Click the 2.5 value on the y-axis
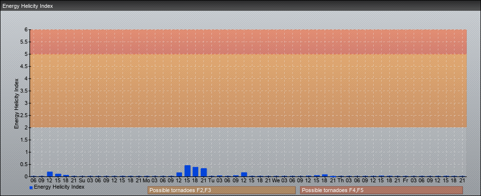Image resolution: width=481 pixels, height=196 pixels. click(x=24, y=115)
